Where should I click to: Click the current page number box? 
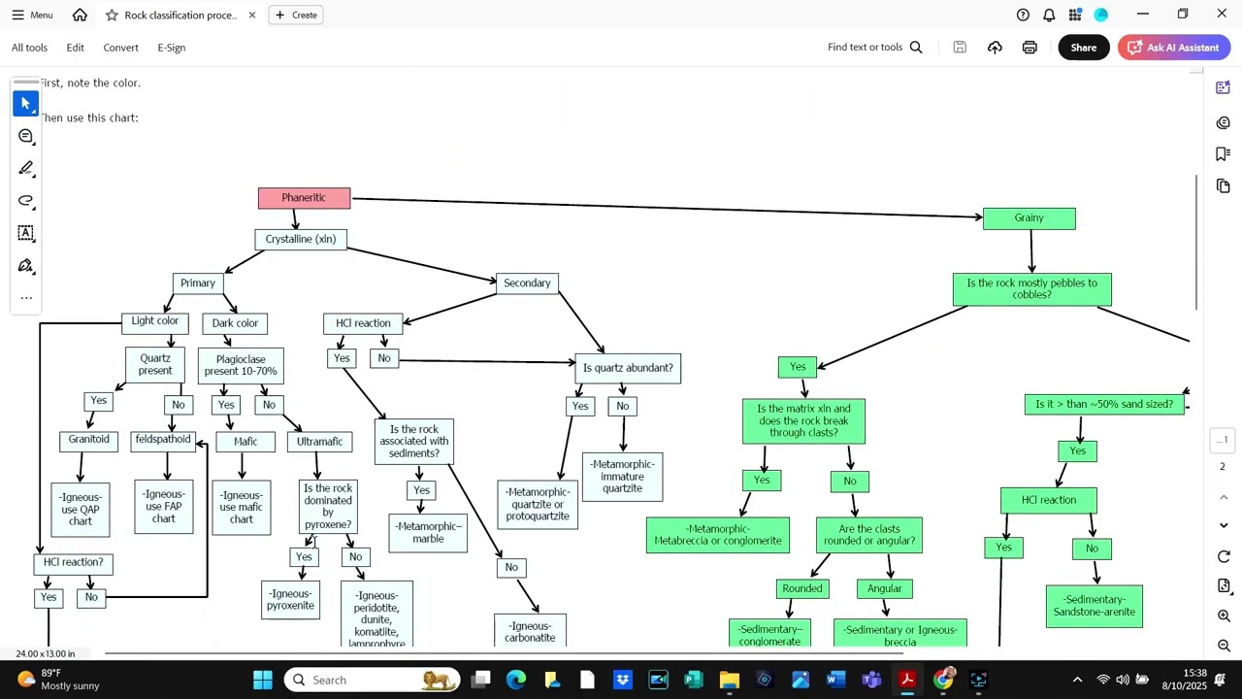tap(1224, 440)
